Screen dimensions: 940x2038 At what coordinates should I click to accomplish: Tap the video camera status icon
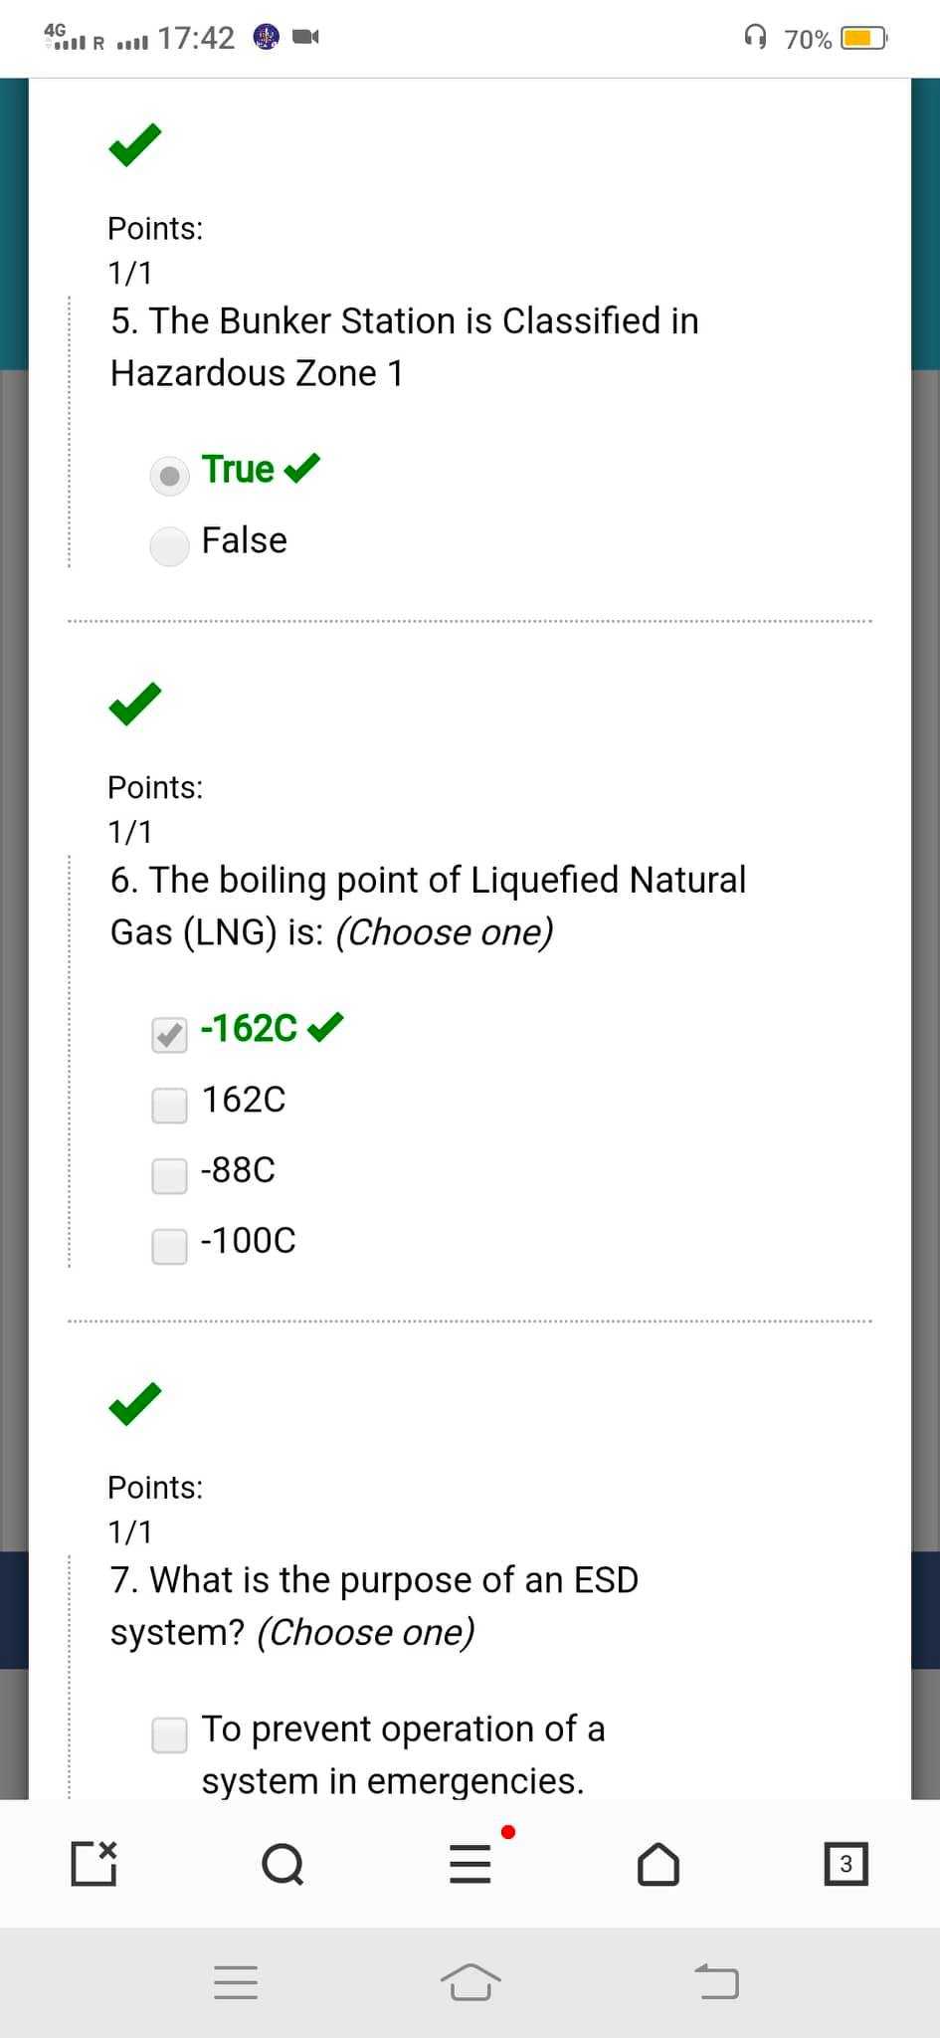tap(305, 38)
